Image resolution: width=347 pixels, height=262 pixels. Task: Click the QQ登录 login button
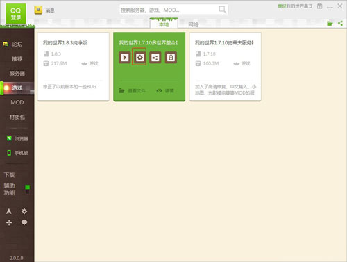click(x=16, y=14)
